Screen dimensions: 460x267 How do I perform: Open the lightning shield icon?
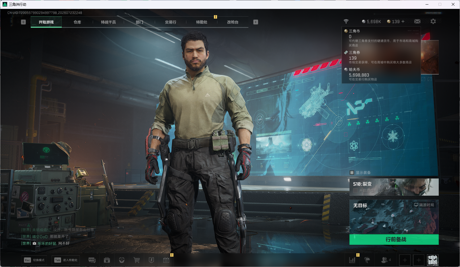click(151, 260)
